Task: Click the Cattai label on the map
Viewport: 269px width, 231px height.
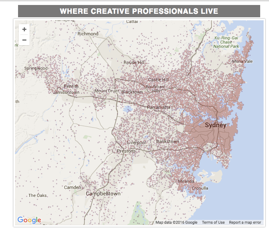Action: tap(132, 21)
